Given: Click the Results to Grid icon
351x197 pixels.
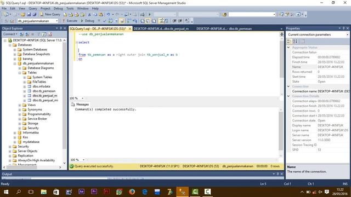Looking at the screenshot, I should (148, 21).
